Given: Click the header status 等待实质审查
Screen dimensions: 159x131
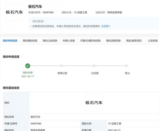Looking at the screenshot, I should click(x=115, y=12).
